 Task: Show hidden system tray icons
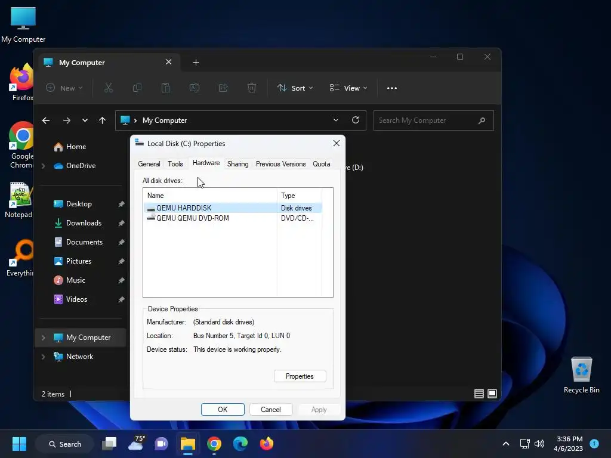click(506, 444)
